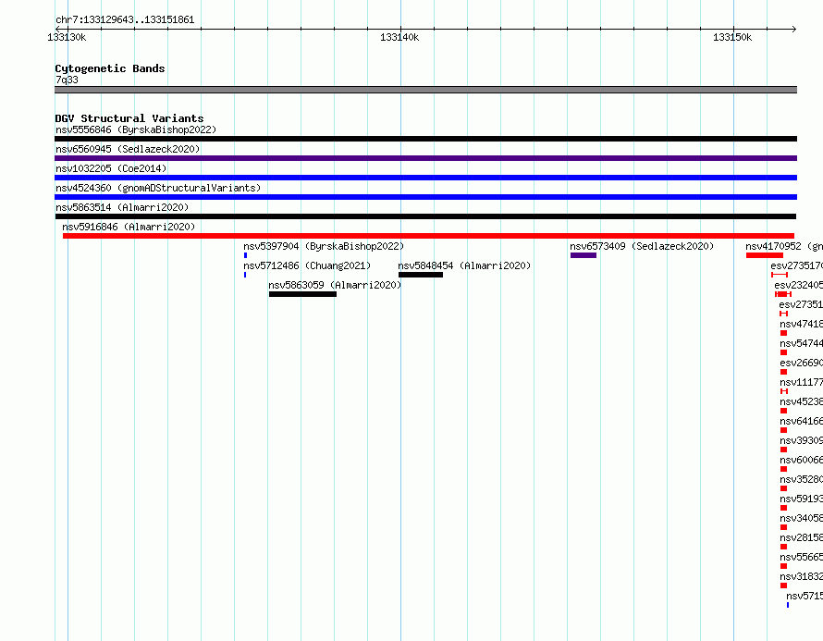Open the nsv4170952 variant label

(784, 246)
